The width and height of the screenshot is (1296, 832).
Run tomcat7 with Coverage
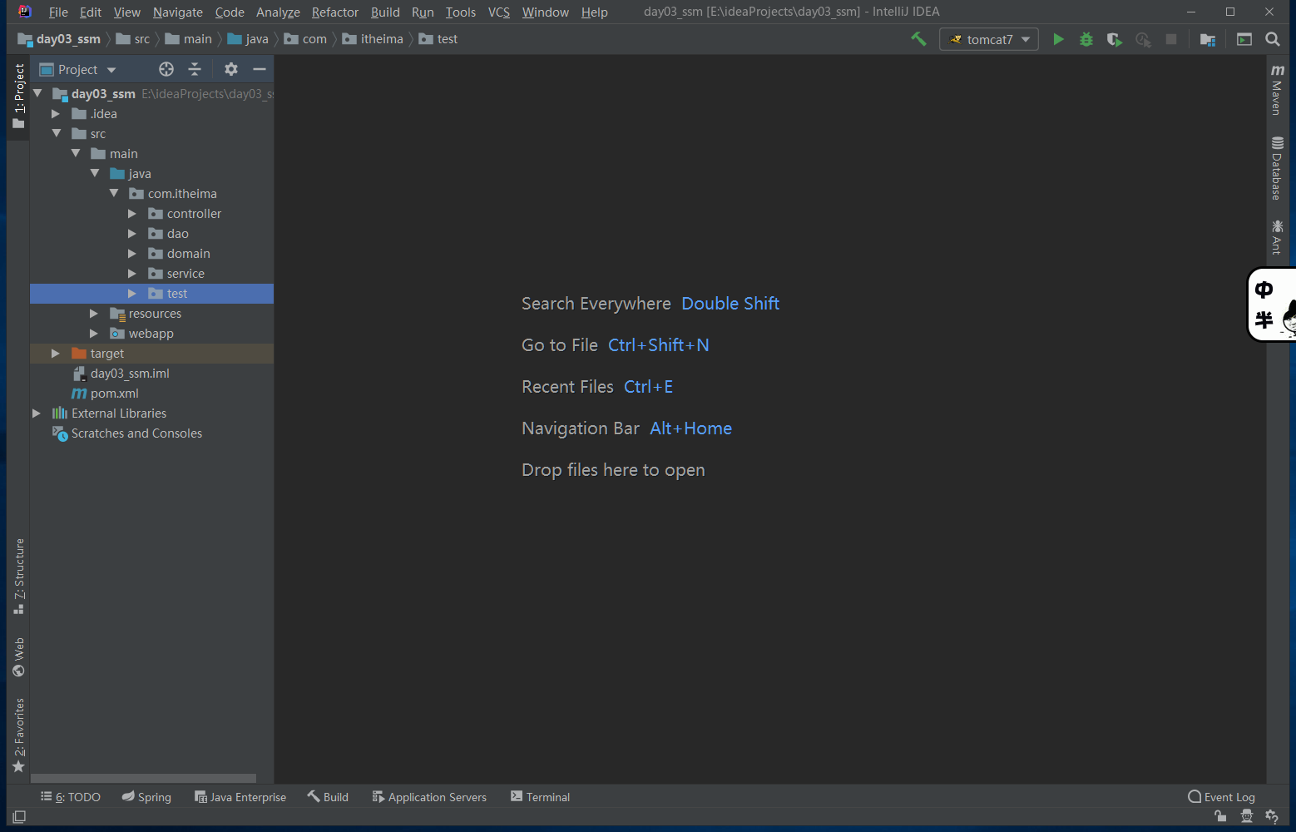1115,39
